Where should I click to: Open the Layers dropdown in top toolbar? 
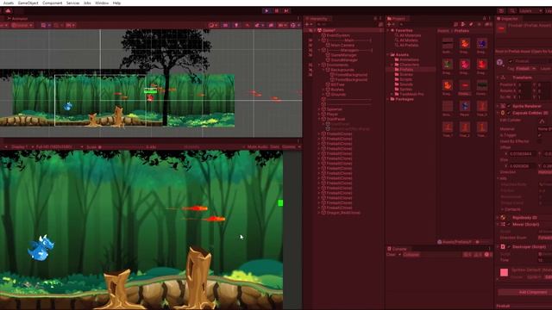[x=531, y=11]
